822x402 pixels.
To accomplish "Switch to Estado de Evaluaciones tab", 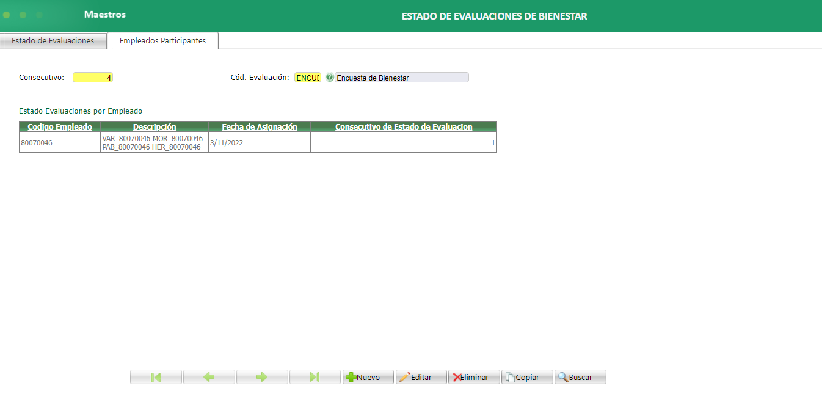I will point(53,41).
